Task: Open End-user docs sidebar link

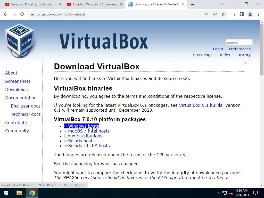Action: click(x=26, y=106)
